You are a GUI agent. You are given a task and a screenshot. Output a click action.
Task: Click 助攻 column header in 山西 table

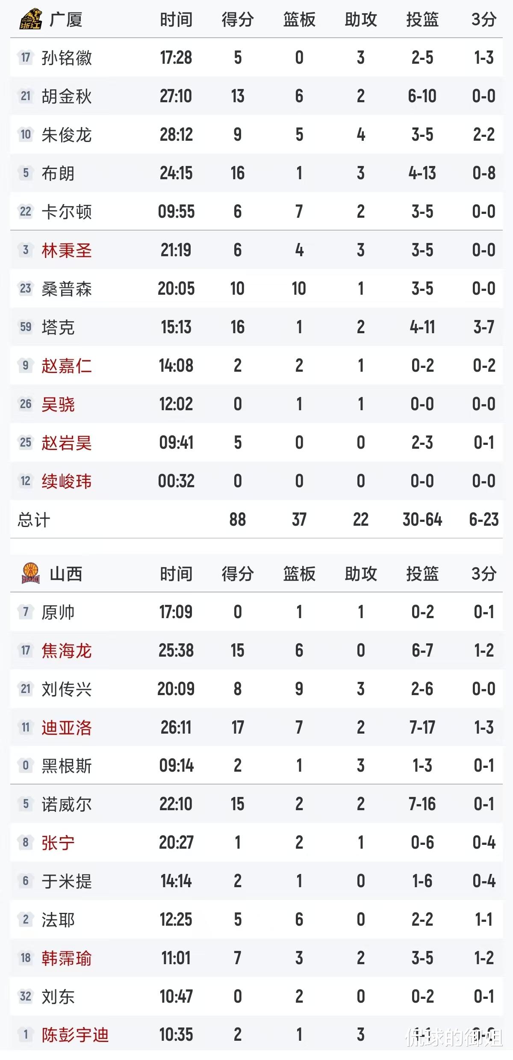point(361,574)
